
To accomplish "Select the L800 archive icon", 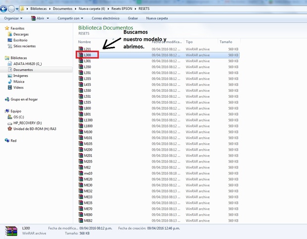I will pyautogui.click(x=81, y=108).
